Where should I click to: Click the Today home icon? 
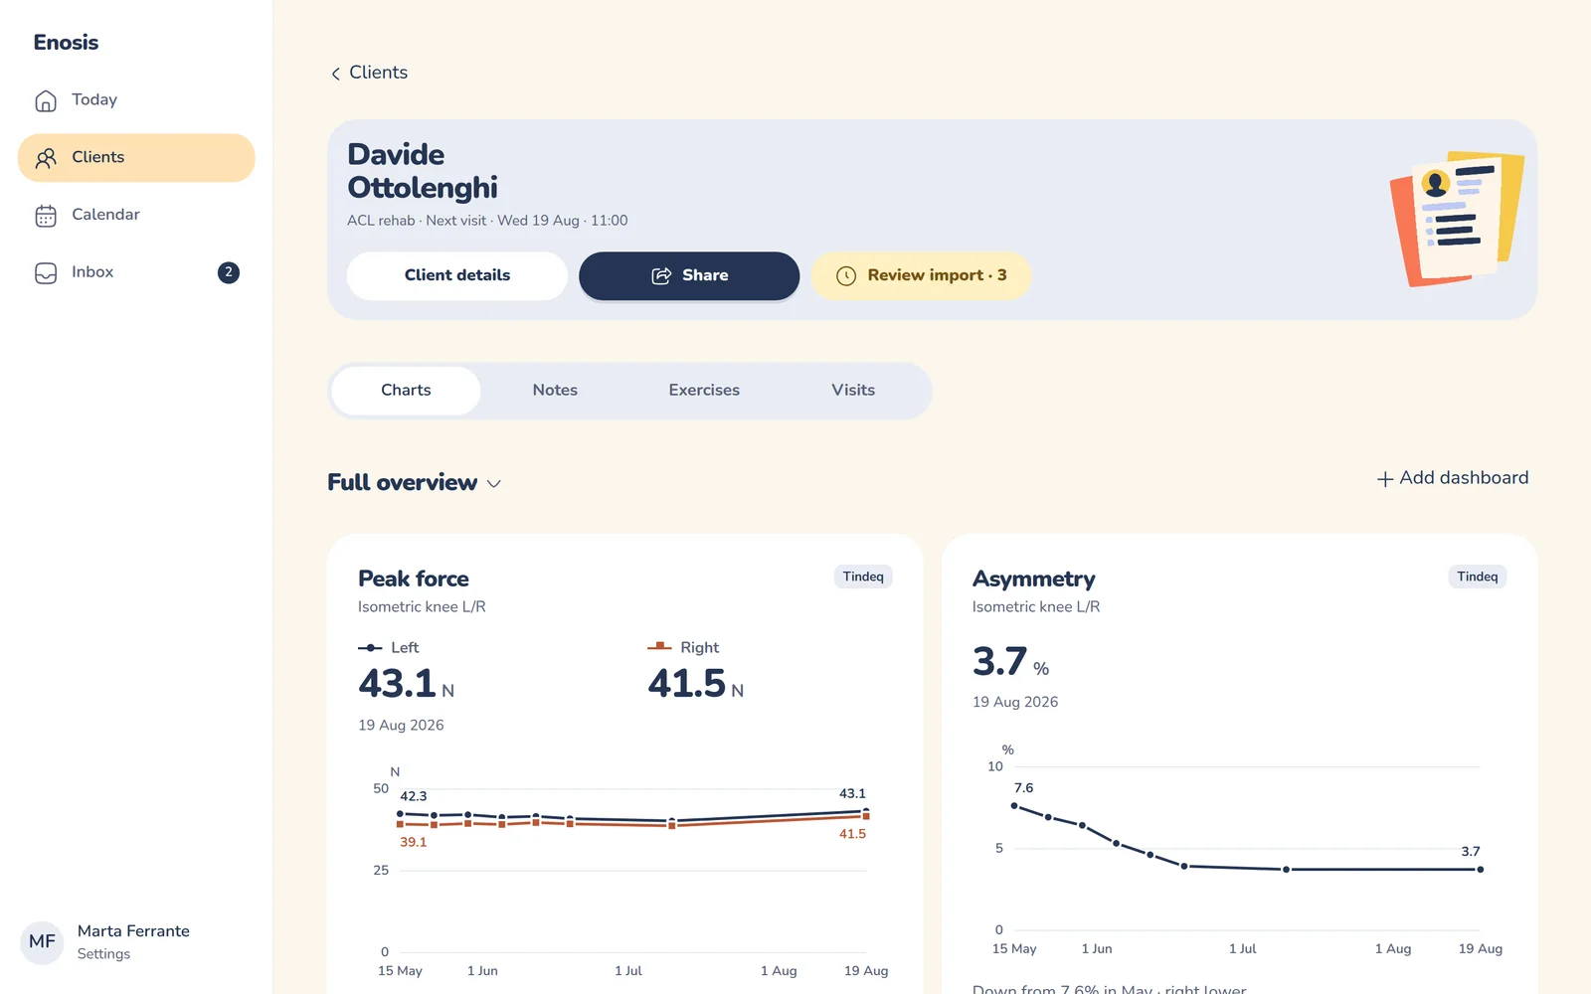tap(46, 100)
